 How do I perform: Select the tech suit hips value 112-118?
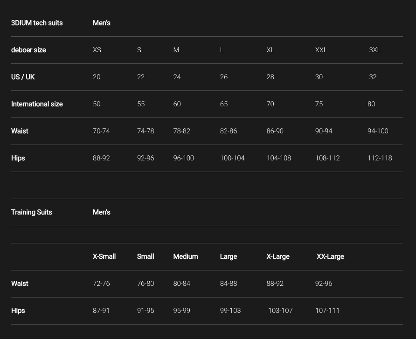point(380,158)
